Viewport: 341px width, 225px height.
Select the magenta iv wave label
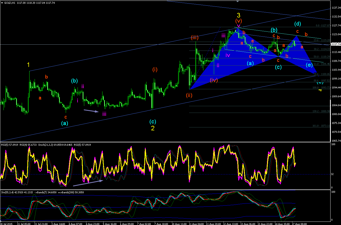228,55
